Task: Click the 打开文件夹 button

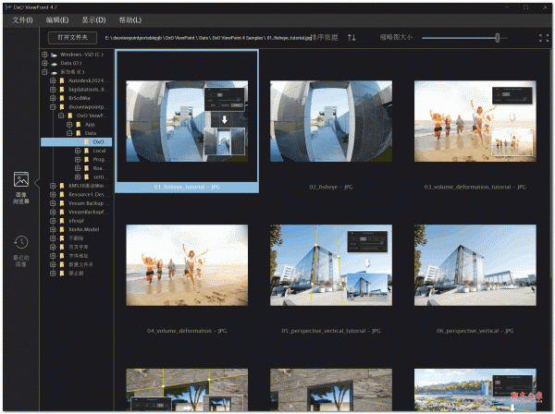Action: 72,37
